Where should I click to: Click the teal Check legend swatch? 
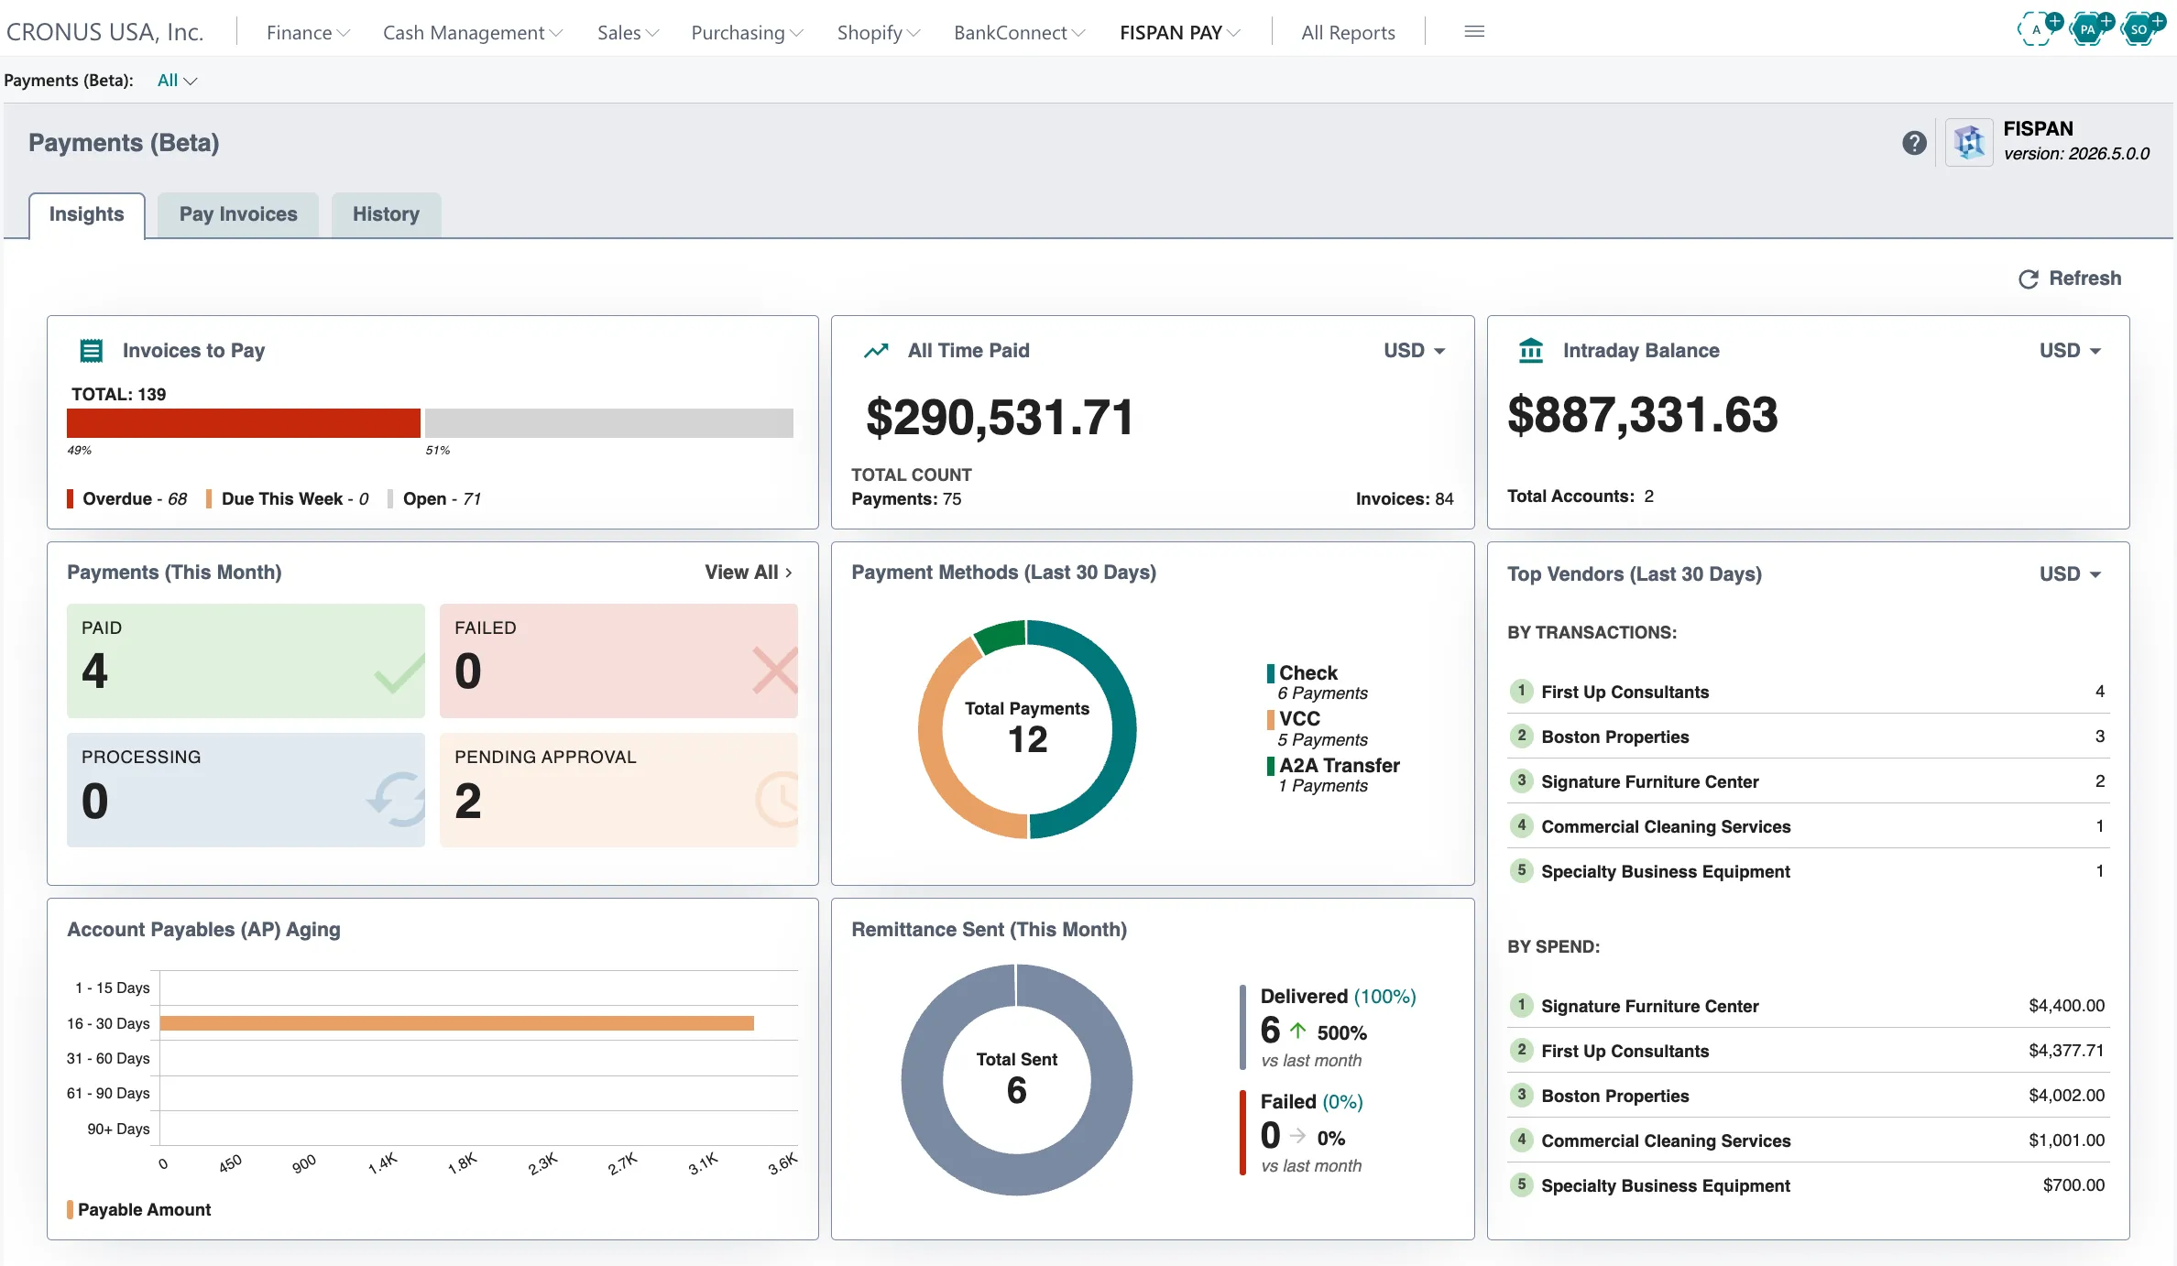(1271, 673)
